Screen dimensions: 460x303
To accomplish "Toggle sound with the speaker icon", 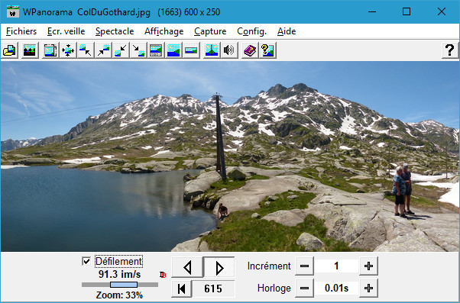I will (x=228, y=50).
